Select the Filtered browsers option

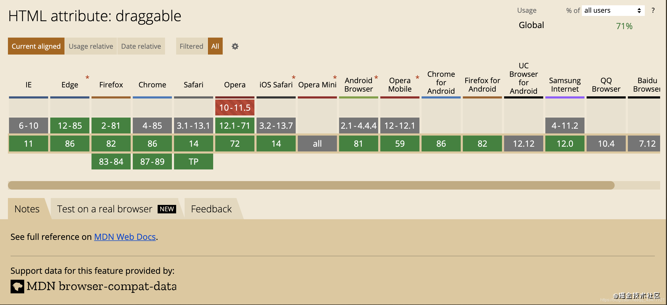[191, 46]
